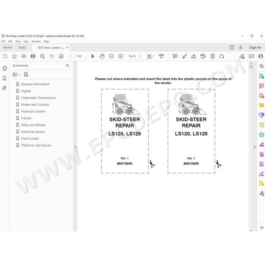Open zoom level dropdown
Viewport: 265px width, 265px height.
140,56
